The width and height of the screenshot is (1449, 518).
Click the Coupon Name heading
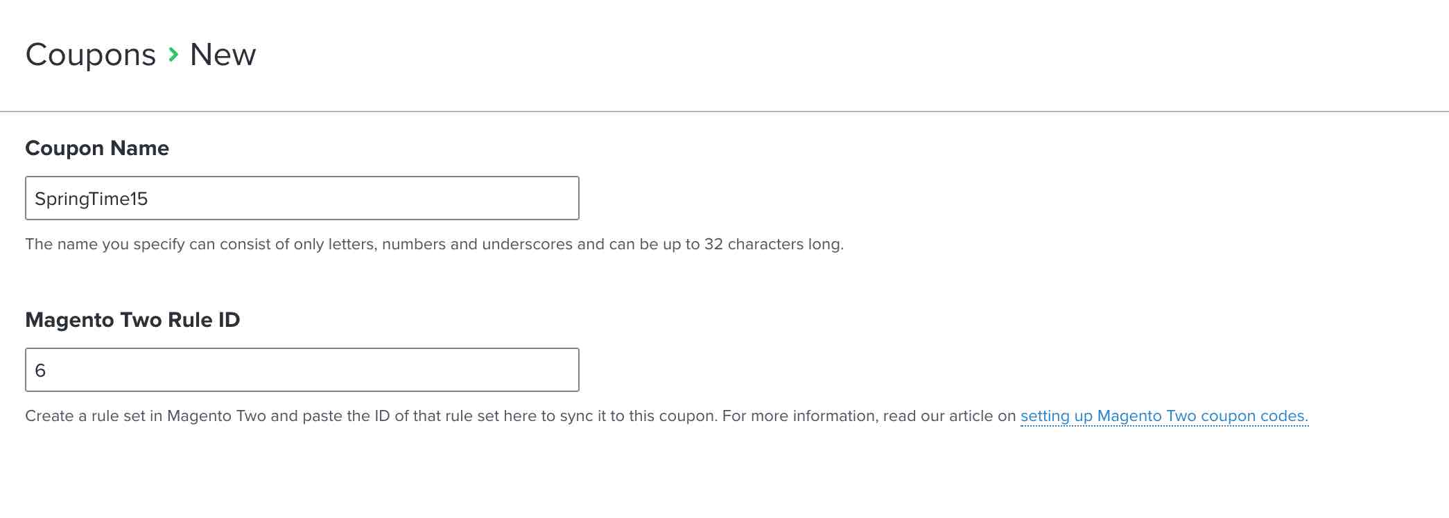click(x=97, y=148)
